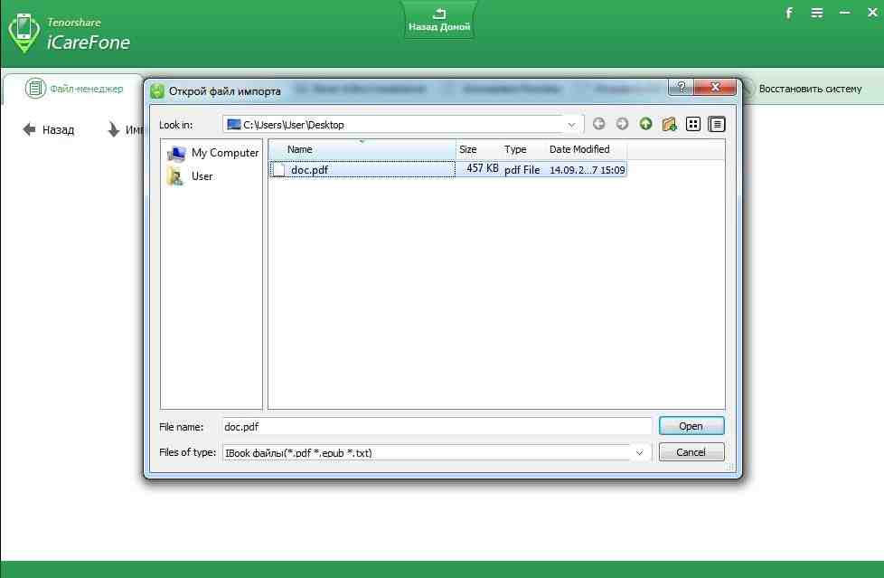884x578 pixels.
Task: Expand the Look in path dropdown
Action: tap(571, 125)
